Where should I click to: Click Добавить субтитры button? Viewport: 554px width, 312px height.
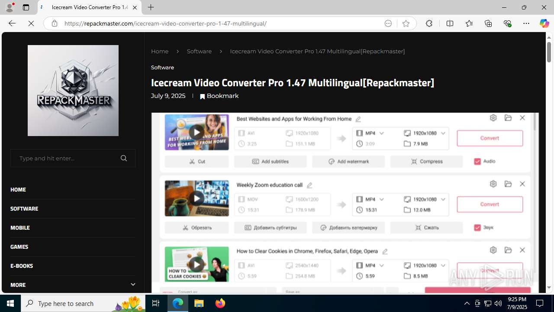270,227
